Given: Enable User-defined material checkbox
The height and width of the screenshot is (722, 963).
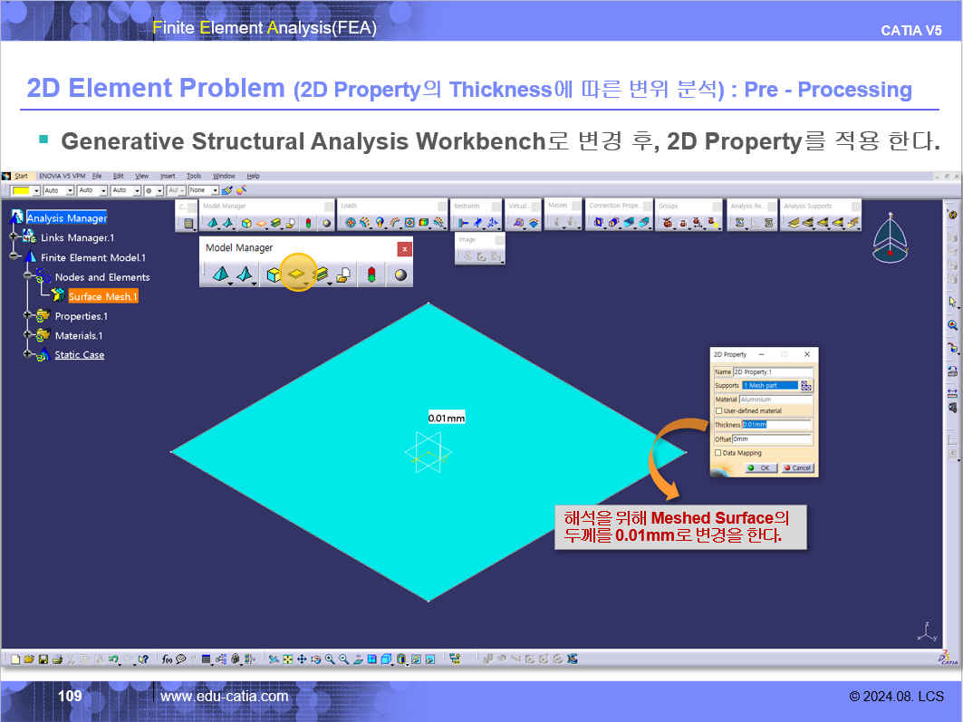Looking at the screenshot, I should click(719, 410).
